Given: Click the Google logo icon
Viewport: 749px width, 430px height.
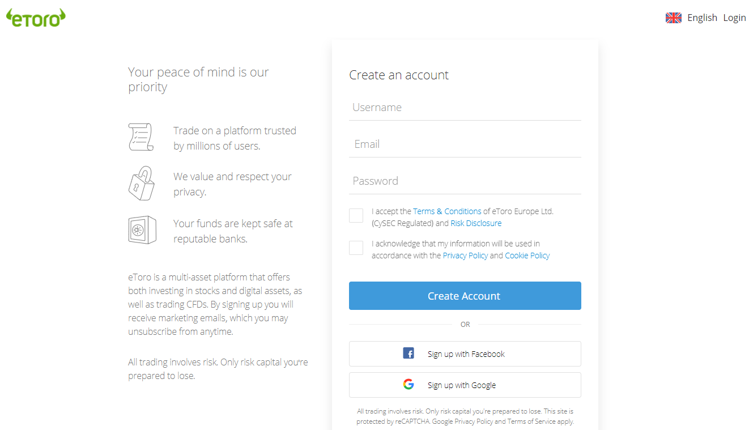Looking at the screenshot, I should [408, 385].
